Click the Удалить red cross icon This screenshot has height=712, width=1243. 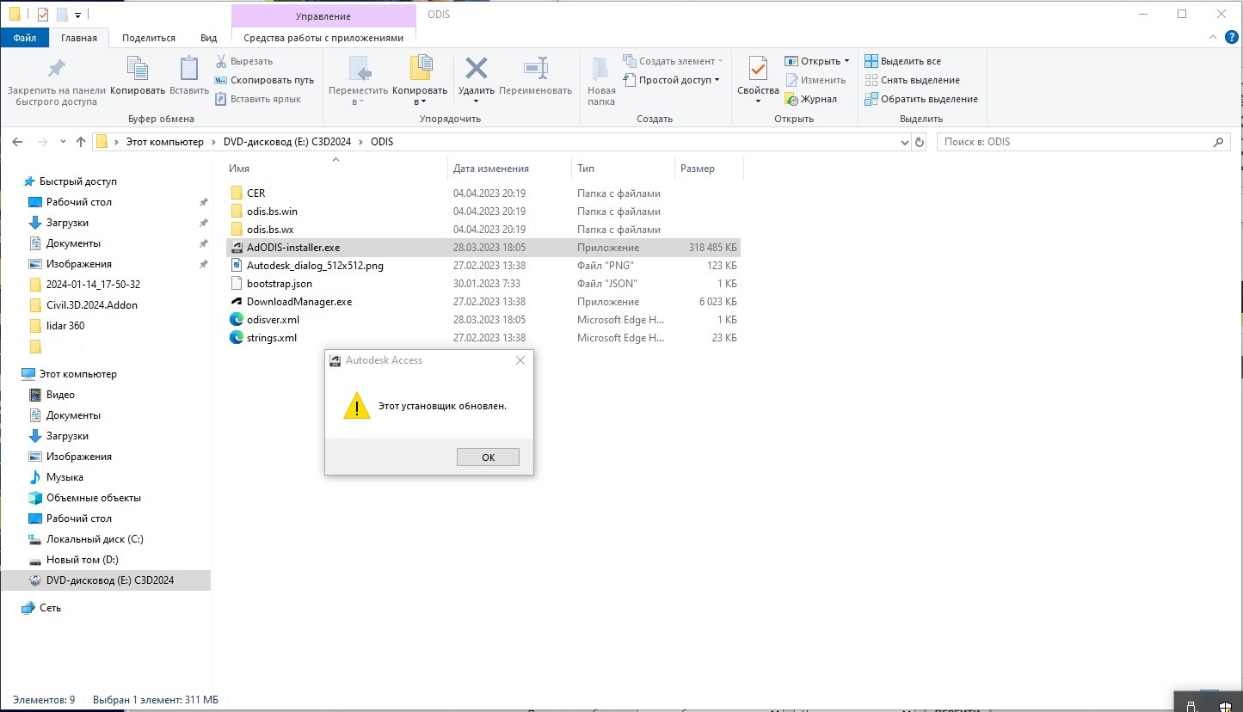click(x=476, y=68)
